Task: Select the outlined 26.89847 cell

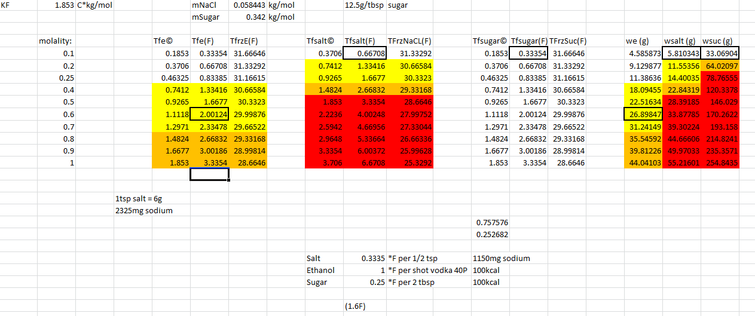Action: coord(643,114)
